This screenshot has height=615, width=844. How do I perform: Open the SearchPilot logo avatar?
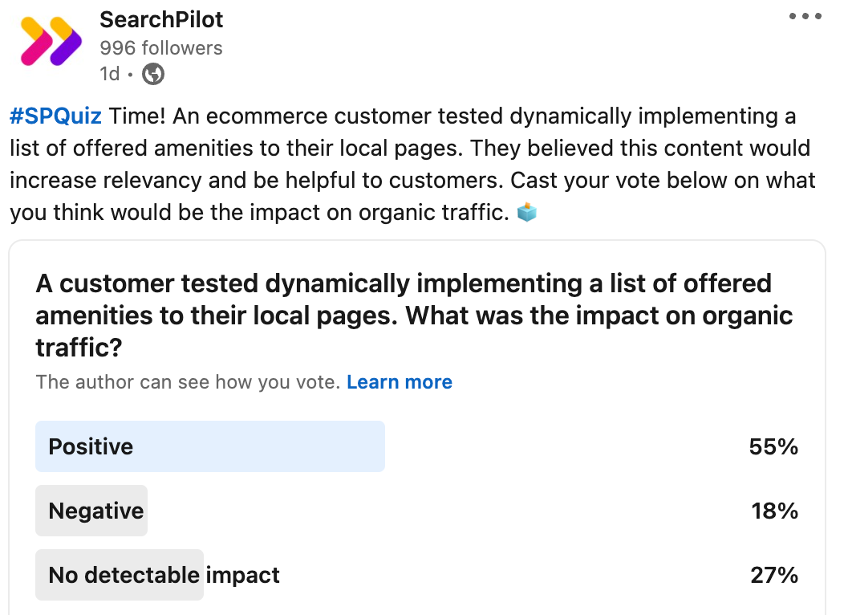click(51, 42)
